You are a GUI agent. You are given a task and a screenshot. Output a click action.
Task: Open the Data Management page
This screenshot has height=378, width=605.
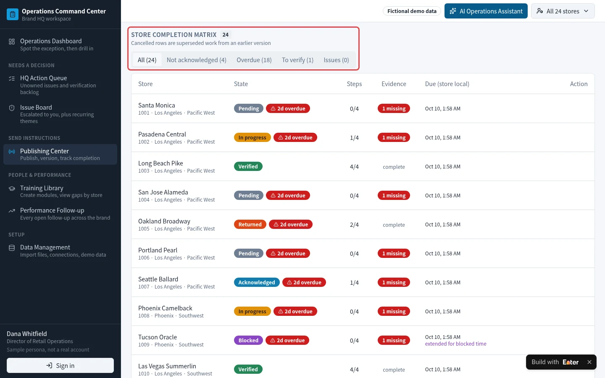coord(60,250)
